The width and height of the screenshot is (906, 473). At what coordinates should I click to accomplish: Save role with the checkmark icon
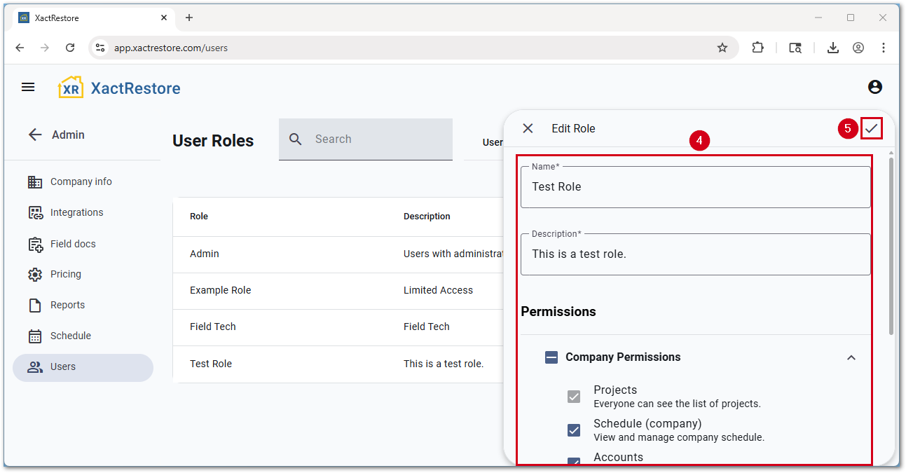(871, 128)
